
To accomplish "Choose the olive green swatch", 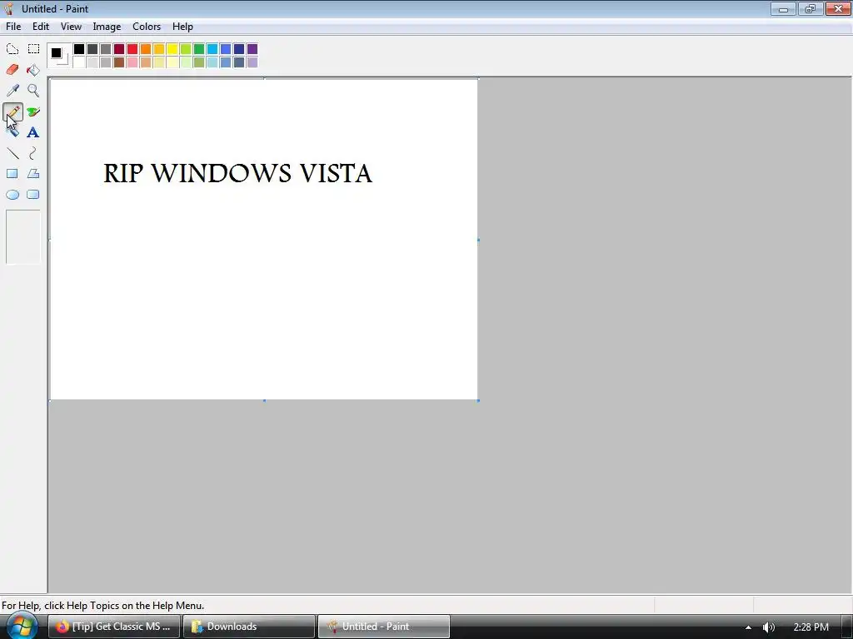I will (199, 62).
